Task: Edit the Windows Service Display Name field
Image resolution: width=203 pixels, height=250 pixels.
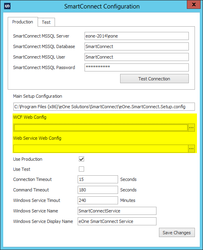Action: 117,221
